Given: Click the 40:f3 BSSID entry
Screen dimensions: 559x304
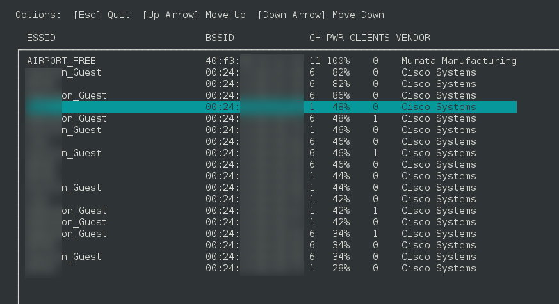Looking at the screenshot, I should coord(222,61).
